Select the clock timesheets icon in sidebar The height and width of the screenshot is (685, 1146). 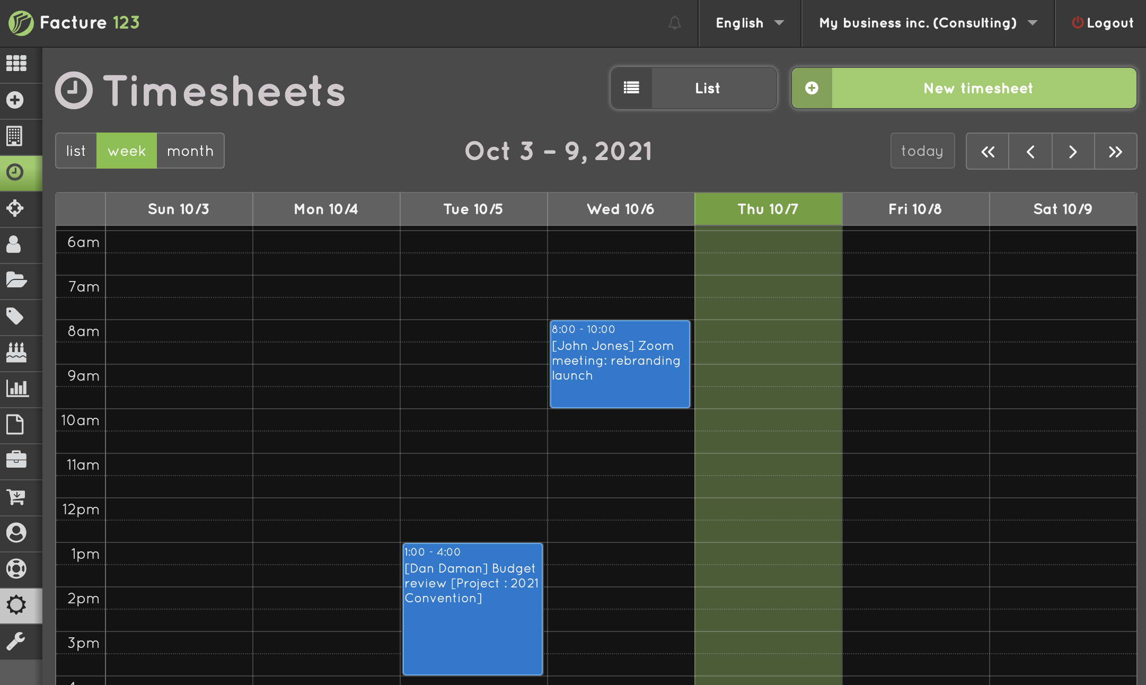tap(15, 172)
